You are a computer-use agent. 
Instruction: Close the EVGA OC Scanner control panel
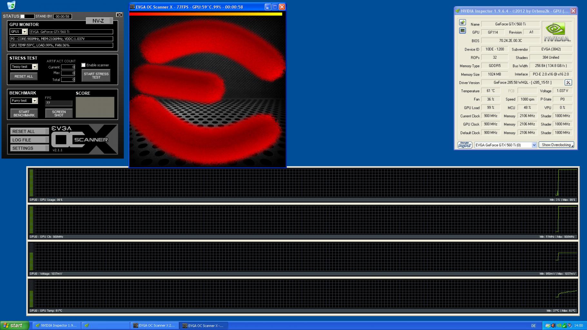tap(119, 15)
